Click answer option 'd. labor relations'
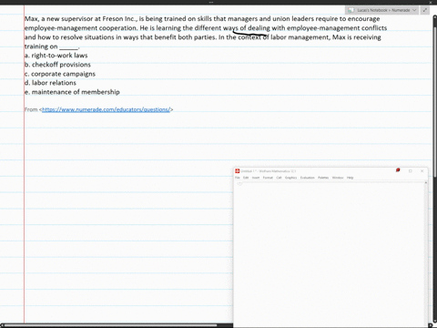437x328 pixels. [50, 83]
